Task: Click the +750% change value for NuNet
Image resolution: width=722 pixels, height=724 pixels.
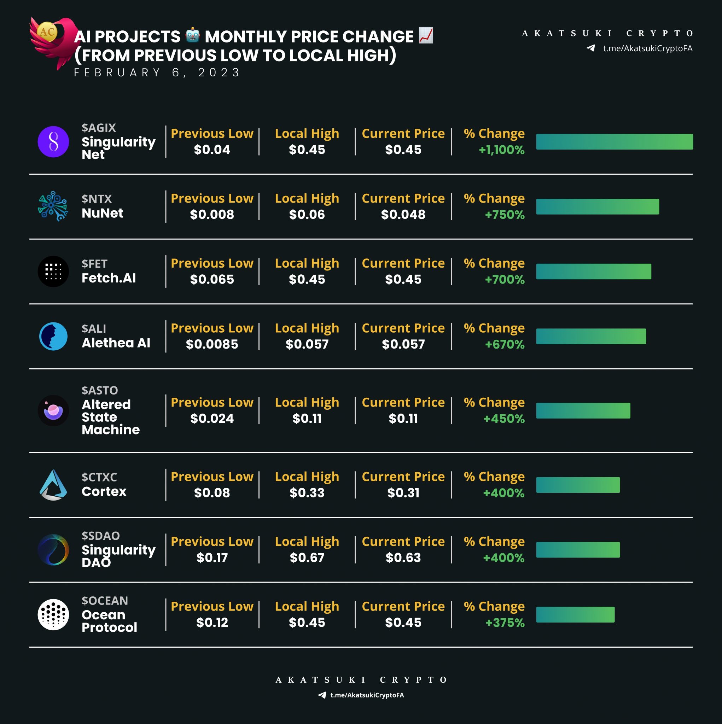Action: [x=505, y=214]
